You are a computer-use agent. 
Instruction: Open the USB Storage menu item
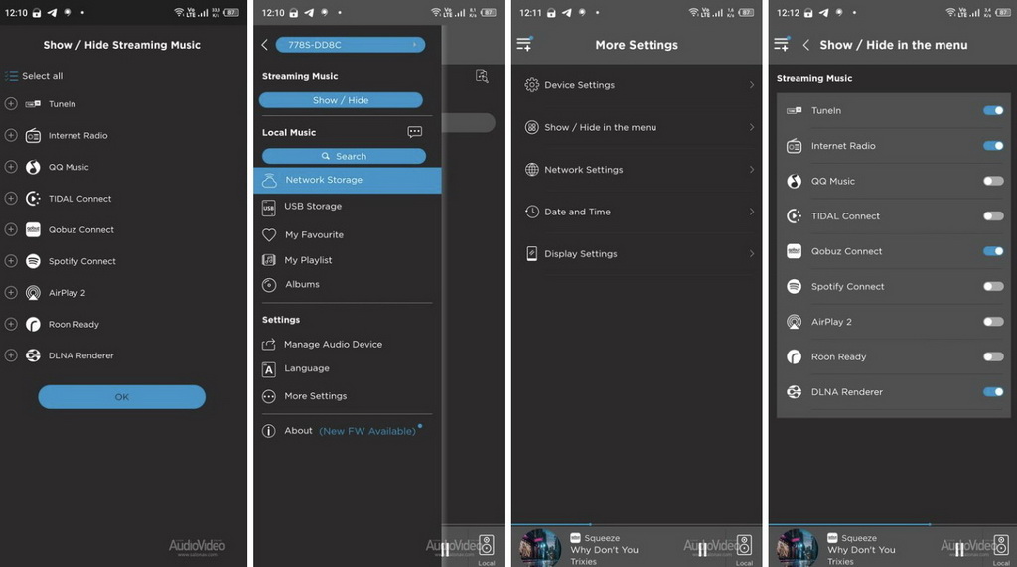tap(313, 207)
